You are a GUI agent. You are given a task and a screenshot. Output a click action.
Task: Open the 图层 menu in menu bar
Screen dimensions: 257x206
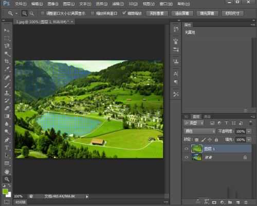coord(69,4)
